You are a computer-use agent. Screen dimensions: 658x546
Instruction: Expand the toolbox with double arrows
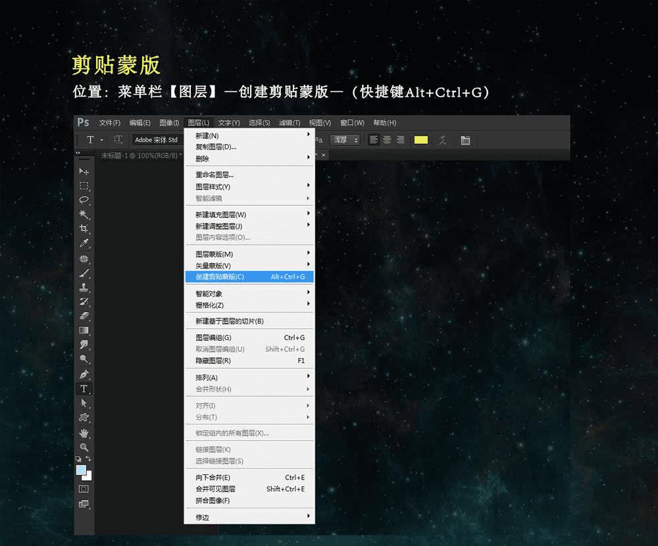[x=78, y=153]
